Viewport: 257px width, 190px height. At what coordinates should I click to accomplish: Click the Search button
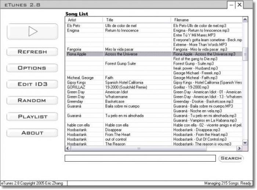(231, 158)
